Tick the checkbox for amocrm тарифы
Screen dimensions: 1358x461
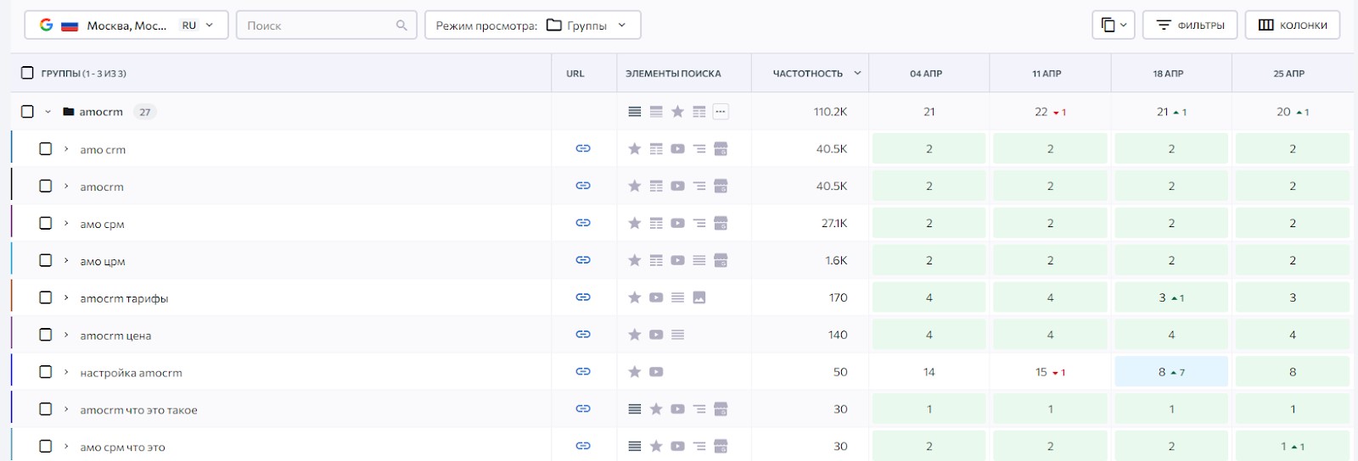46,297
